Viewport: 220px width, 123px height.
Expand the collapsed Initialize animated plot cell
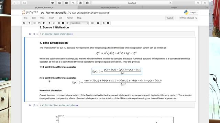40,105
